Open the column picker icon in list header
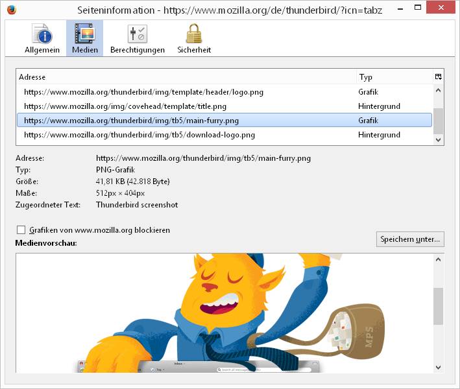This screenshot has height=389, width=460. (x=439, y=77)
